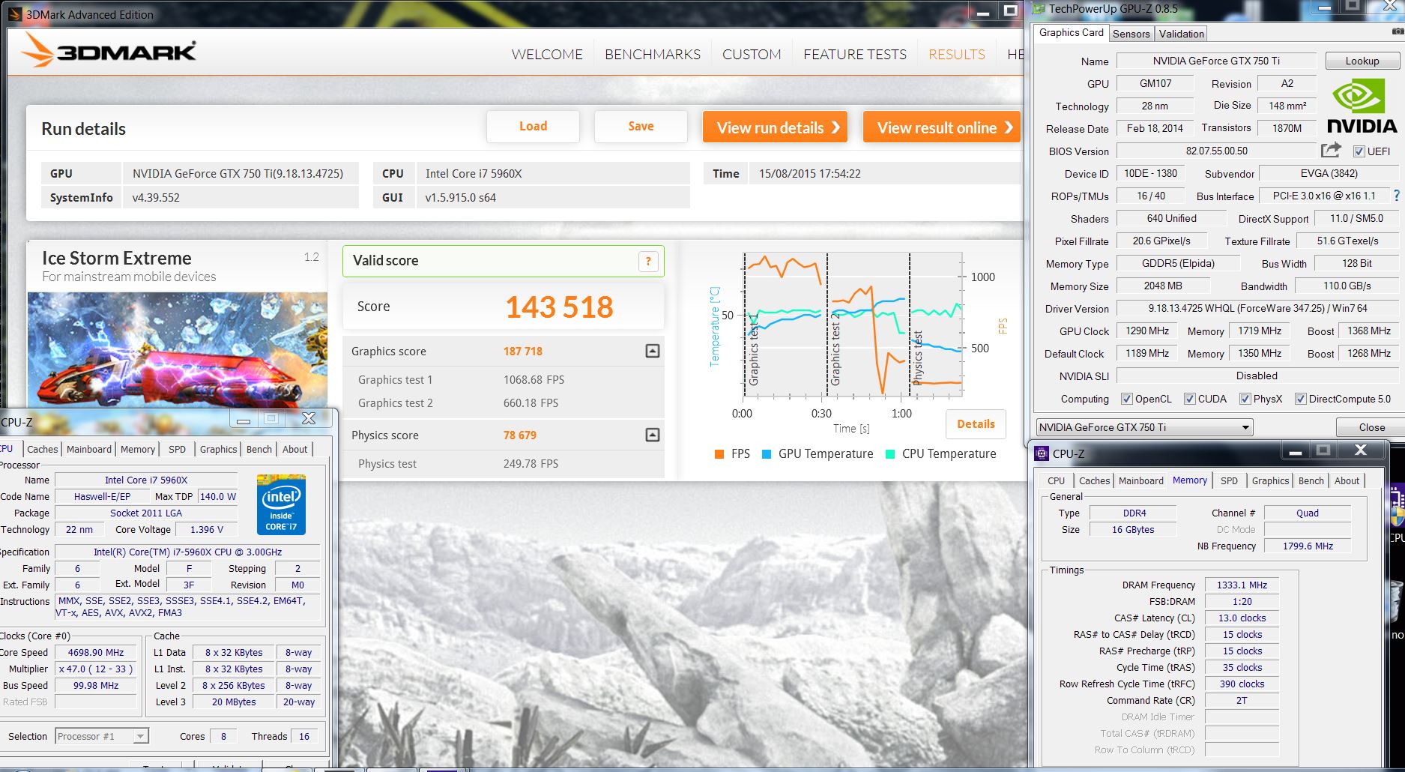
Task: Click the 3DMark title bar app icon
Action: coord(15,14)
